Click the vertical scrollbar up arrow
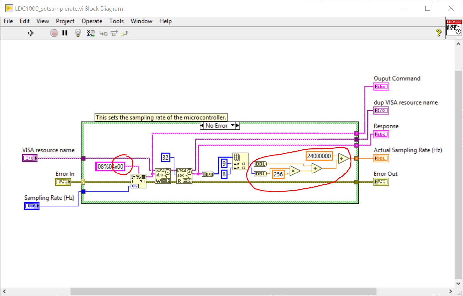 (x=459, y=44)
